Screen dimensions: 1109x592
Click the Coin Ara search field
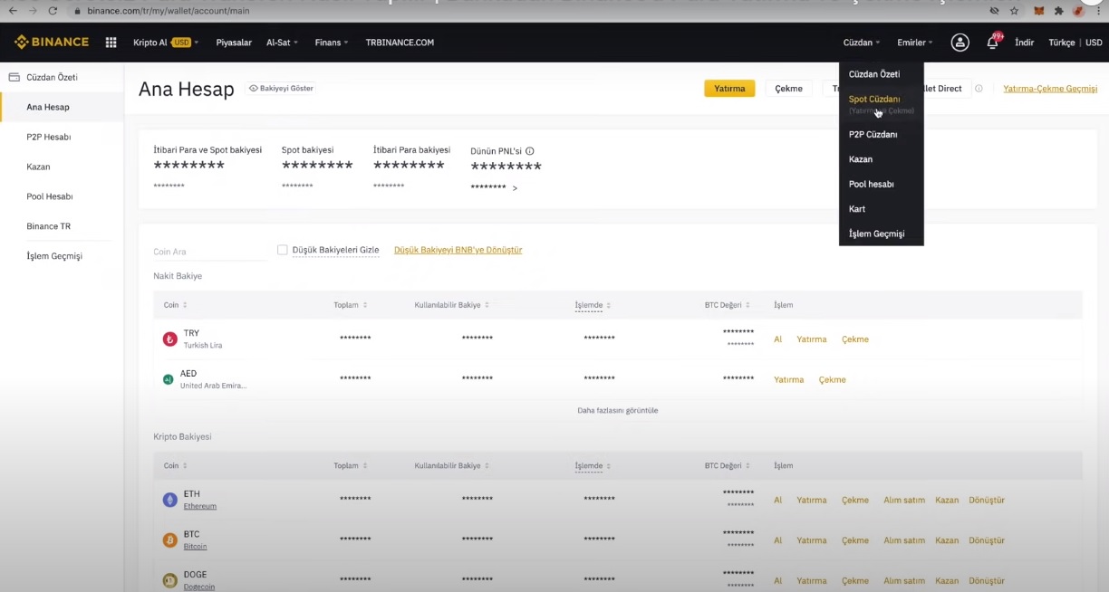tap(209, 252)
